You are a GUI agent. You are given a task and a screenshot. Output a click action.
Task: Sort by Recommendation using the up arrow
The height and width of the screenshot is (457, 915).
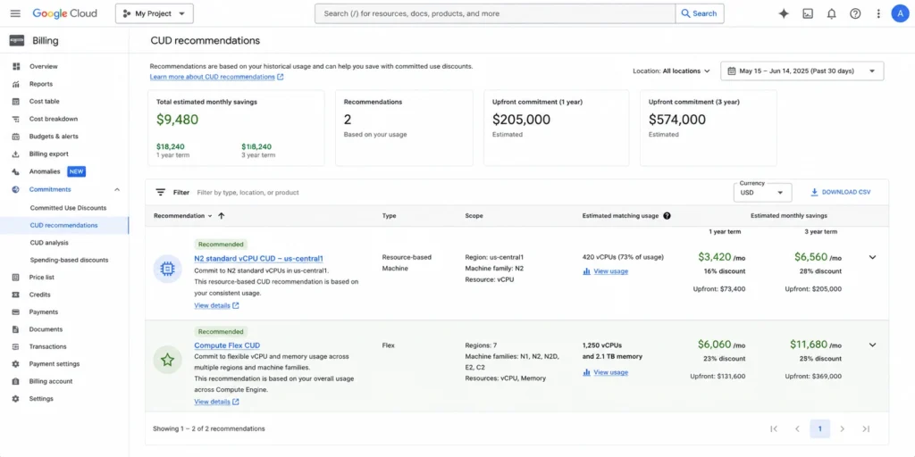point(222,216)
